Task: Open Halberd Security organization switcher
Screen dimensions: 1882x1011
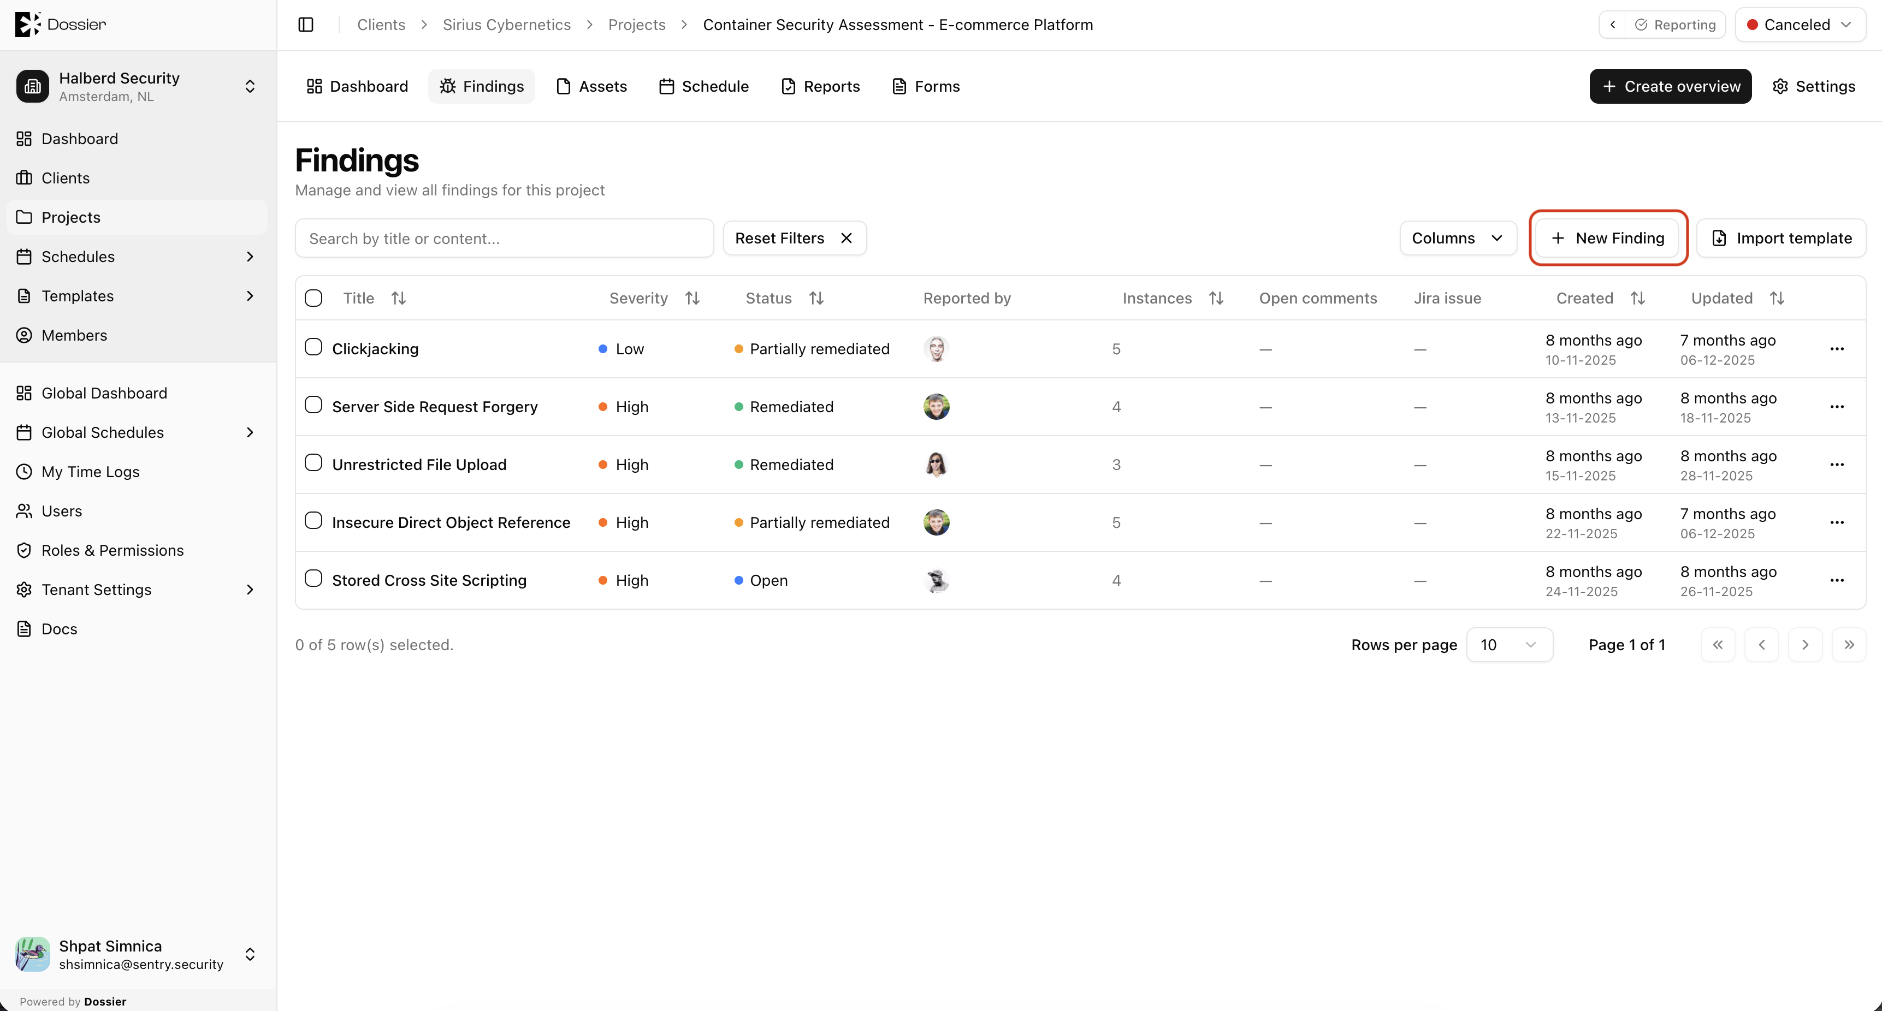Action: [137, 86]
